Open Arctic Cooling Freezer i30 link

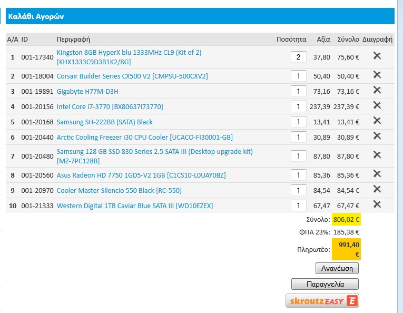[x=145, y=137]
